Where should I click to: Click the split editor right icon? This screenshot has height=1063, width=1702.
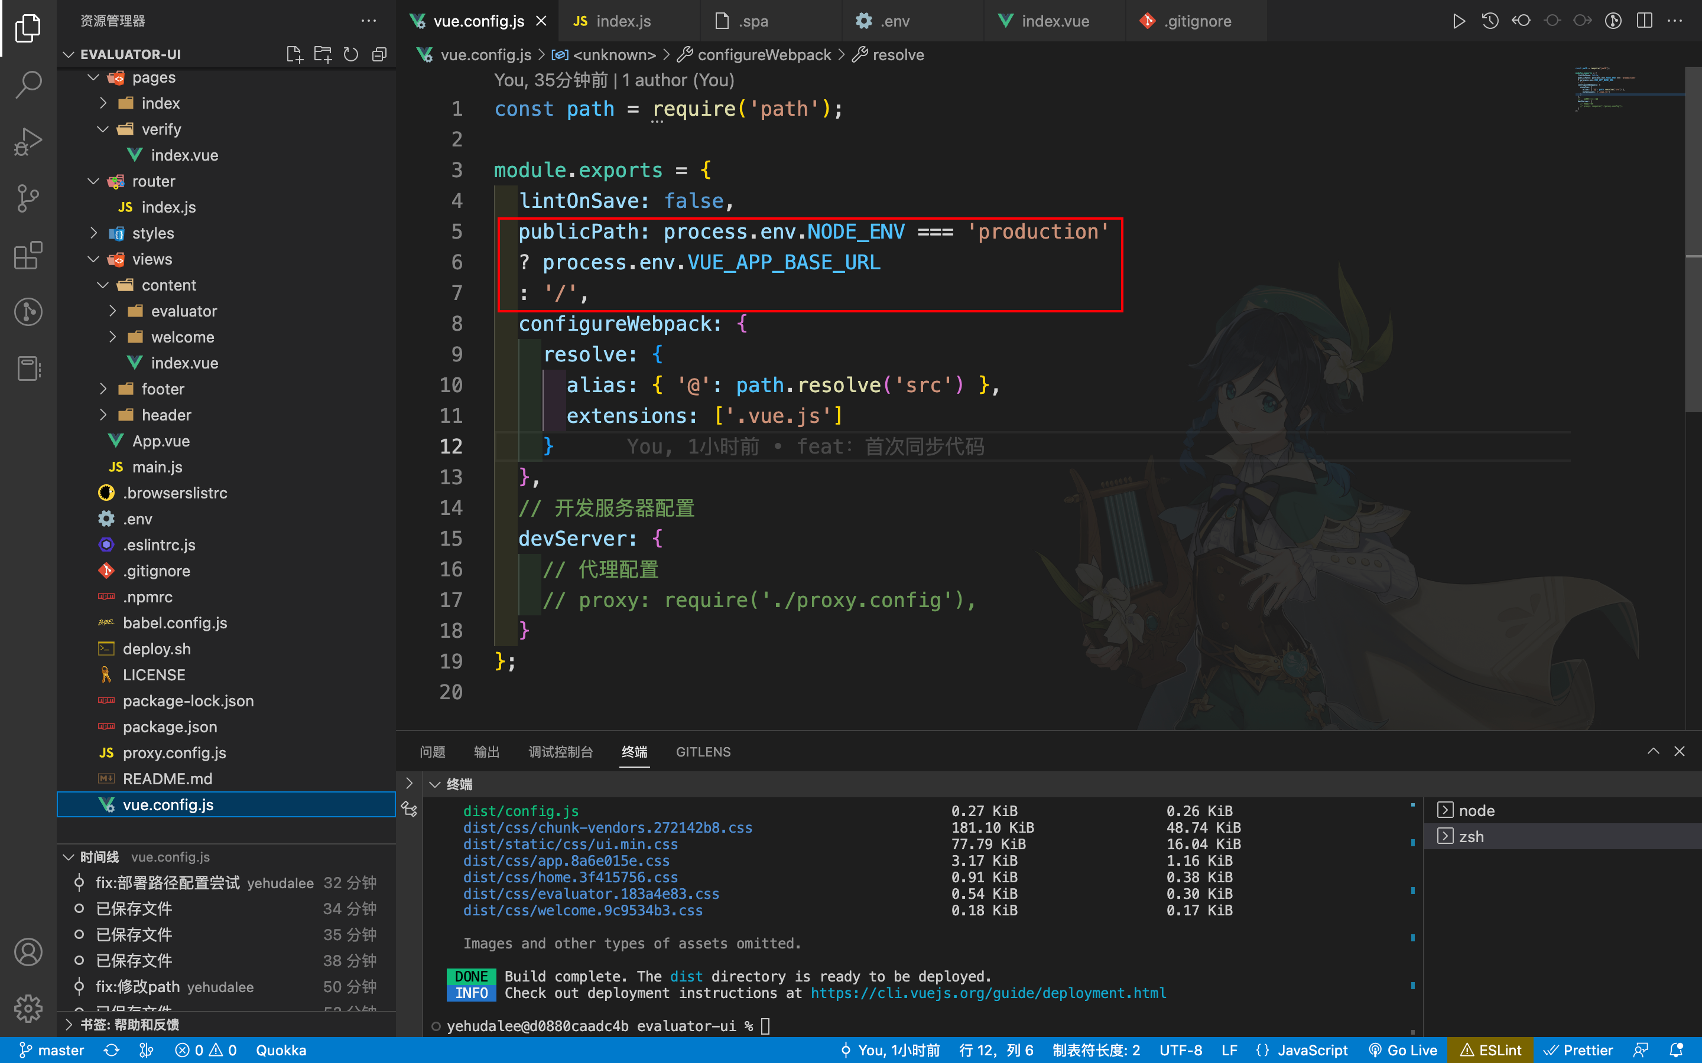[1643, 21]
